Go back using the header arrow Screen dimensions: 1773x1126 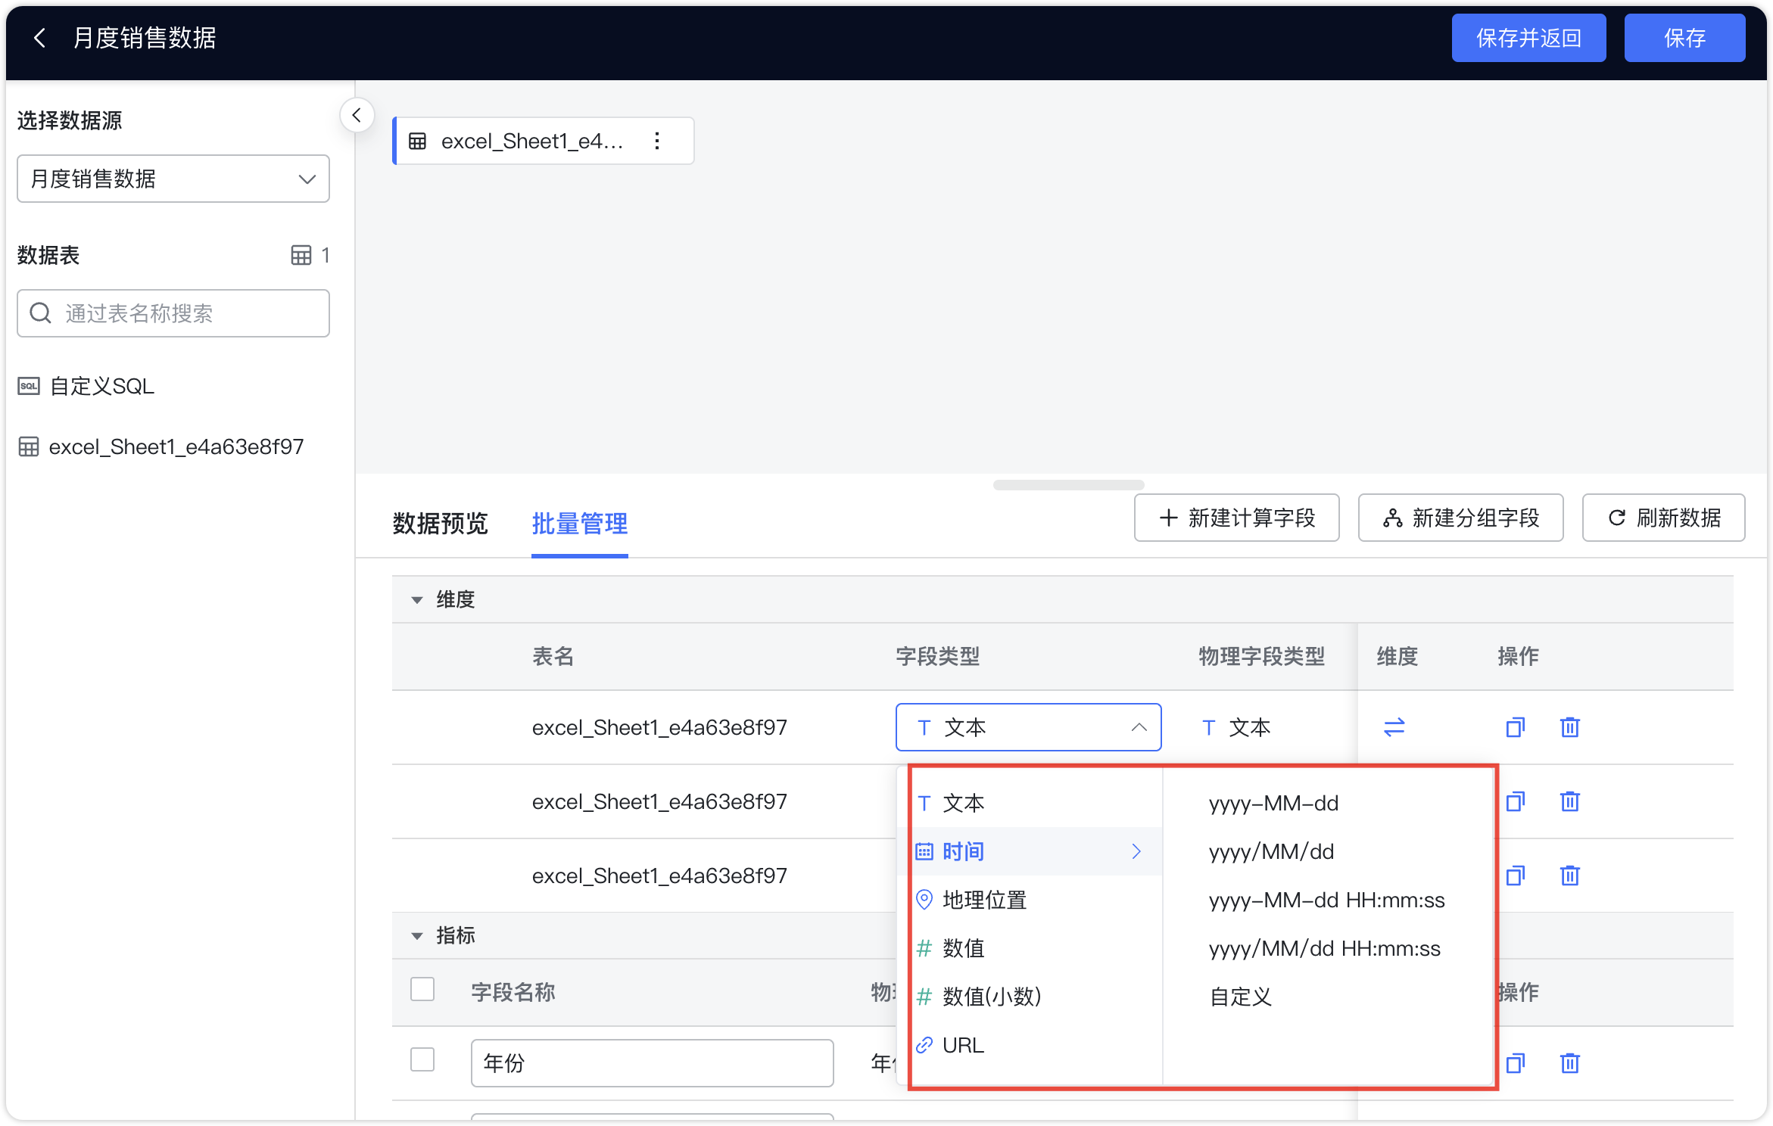(40, 38)
